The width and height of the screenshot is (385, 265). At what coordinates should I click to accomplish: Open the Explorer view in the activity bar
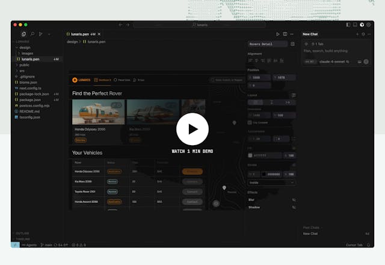tap(25, 34)
